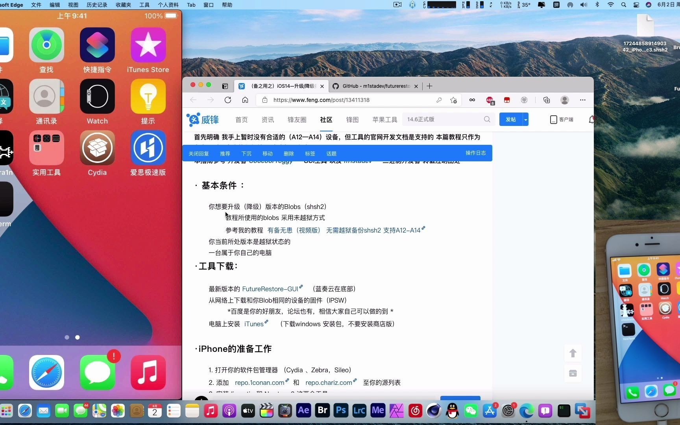Click the scroll-to-top arrow button on page

point(573,353)
